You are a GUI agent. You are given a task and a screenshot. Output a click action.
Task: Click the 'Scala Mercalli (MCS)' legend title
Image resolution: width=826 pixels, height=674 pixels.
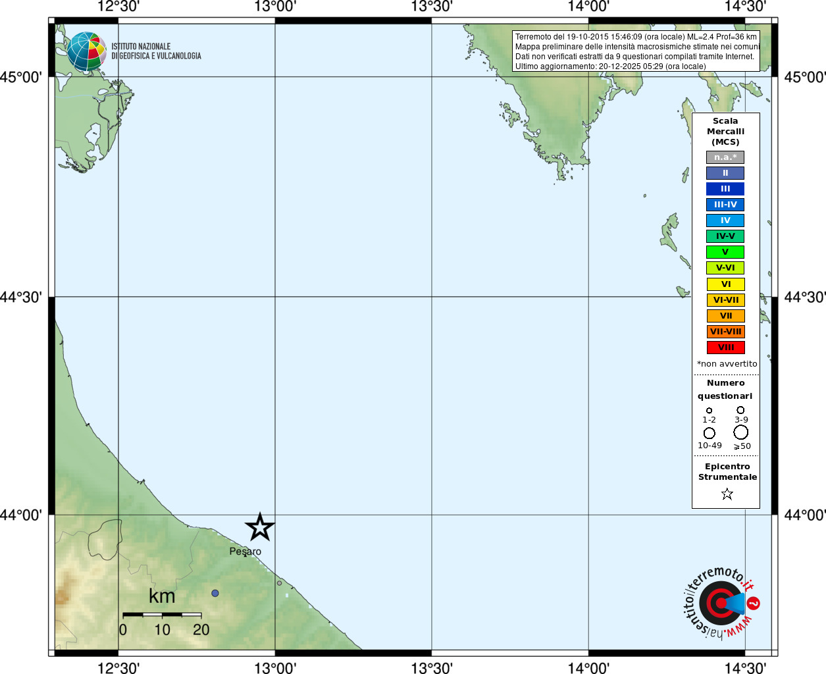[725, 132]
